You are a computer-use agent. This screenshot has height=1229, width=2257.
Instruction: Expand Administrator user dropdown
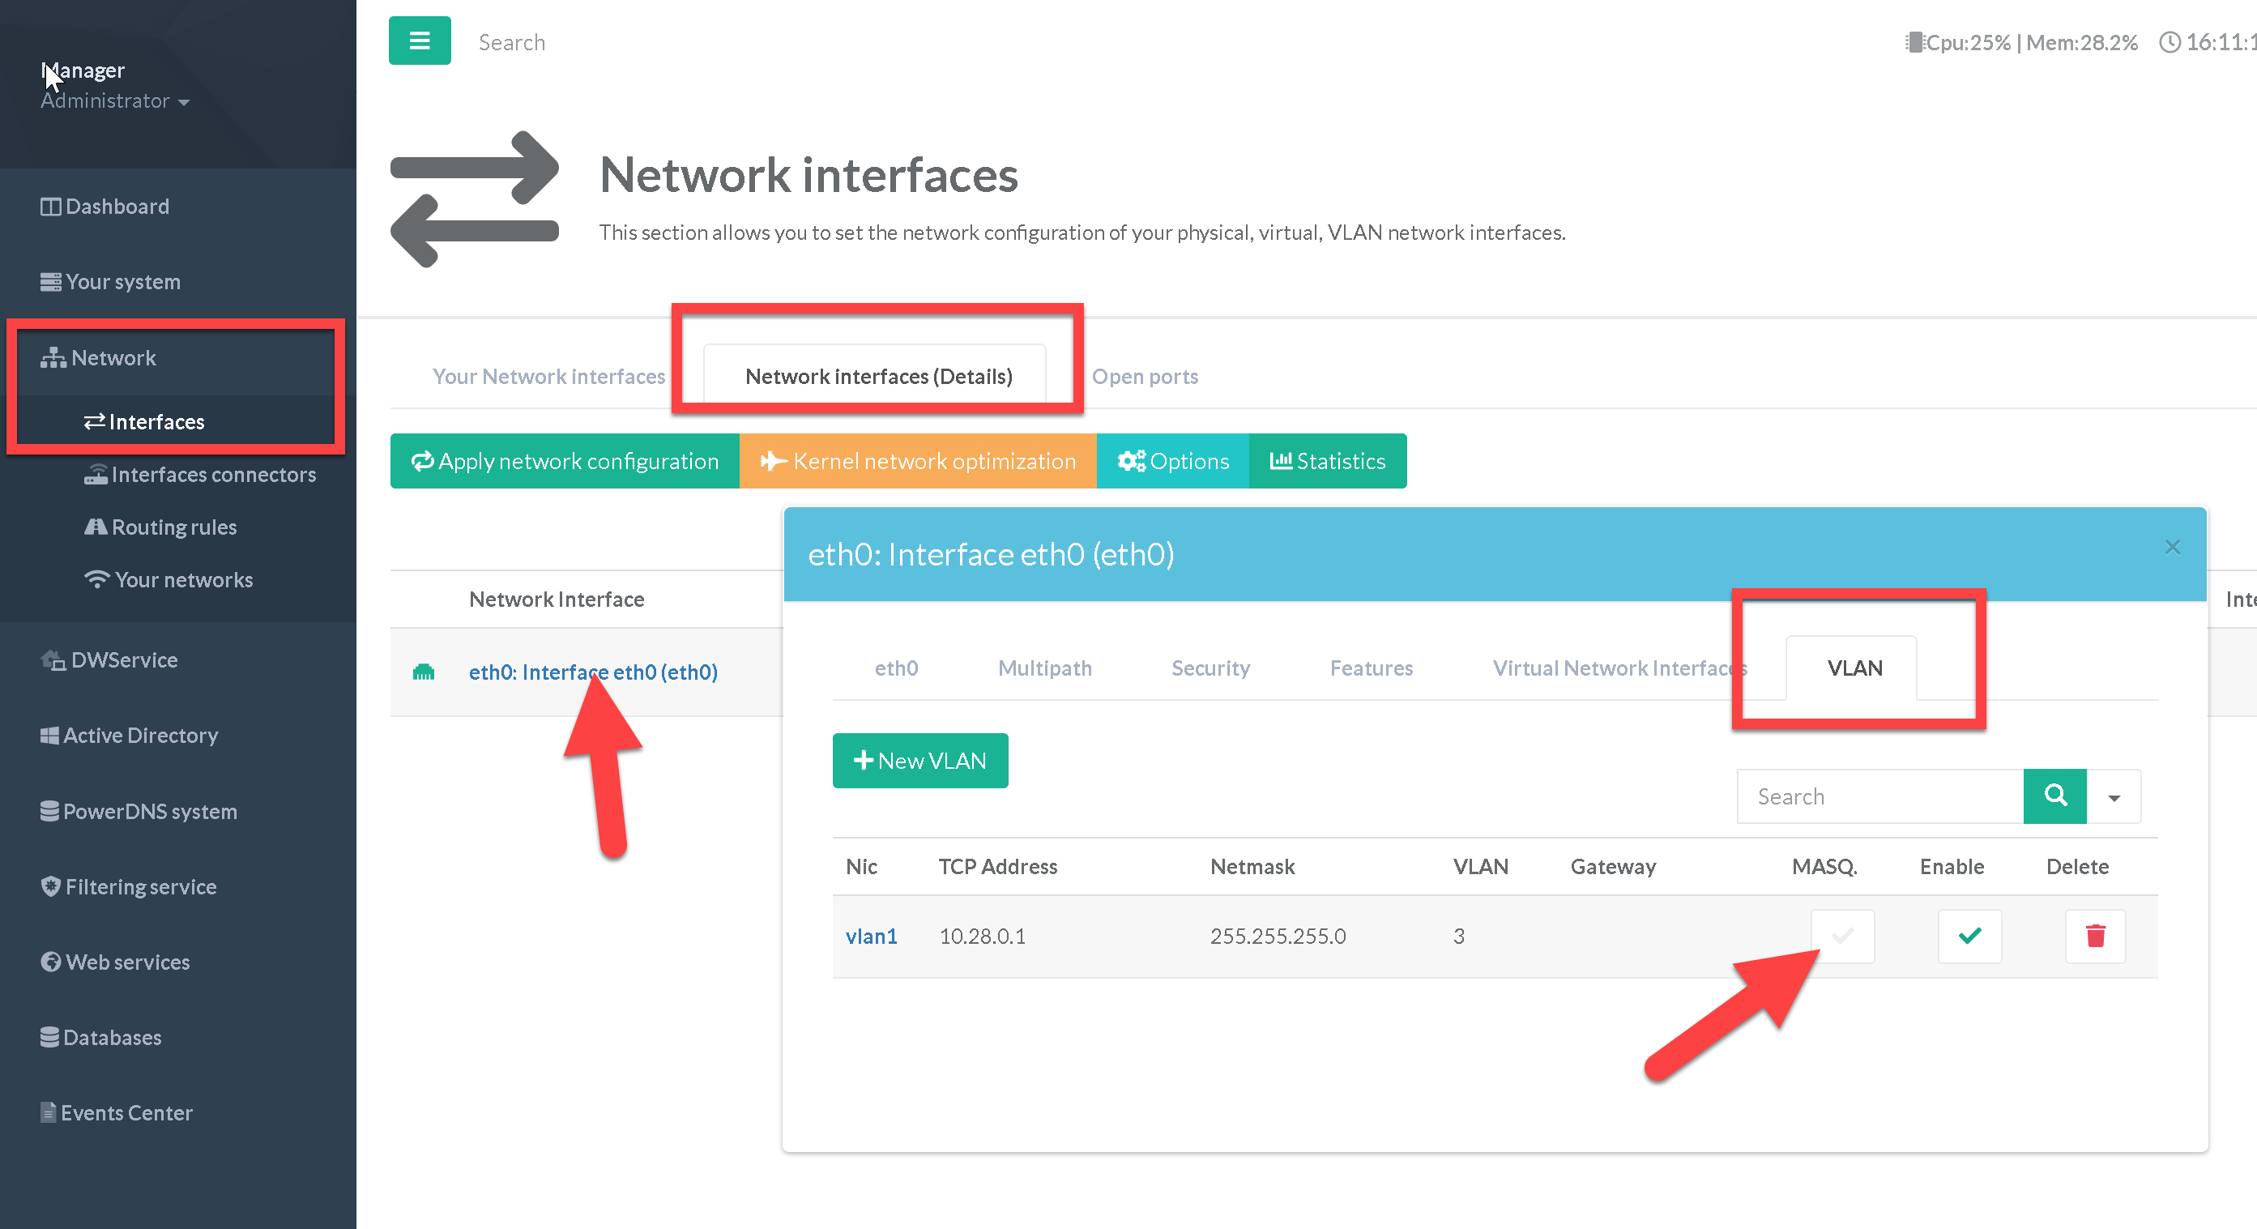[115, 101]
